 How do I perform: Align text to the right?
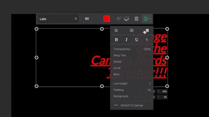coord(147,31)
